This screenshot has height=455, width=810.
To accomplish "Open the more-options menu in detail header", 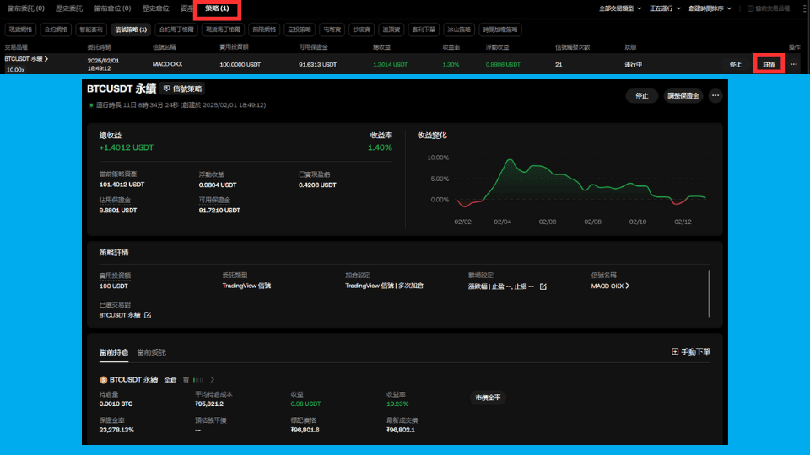I will click(715, 95).
